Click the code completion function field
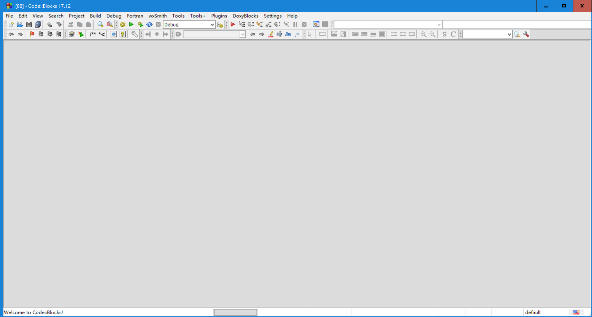The image size is (592, 317). click(x=517, y=24)
